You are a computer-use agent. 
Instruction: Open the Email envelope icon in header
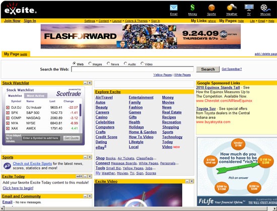(x=173, y=8)
